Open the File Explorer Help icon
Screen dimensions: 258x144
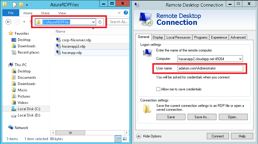[126, 13]
